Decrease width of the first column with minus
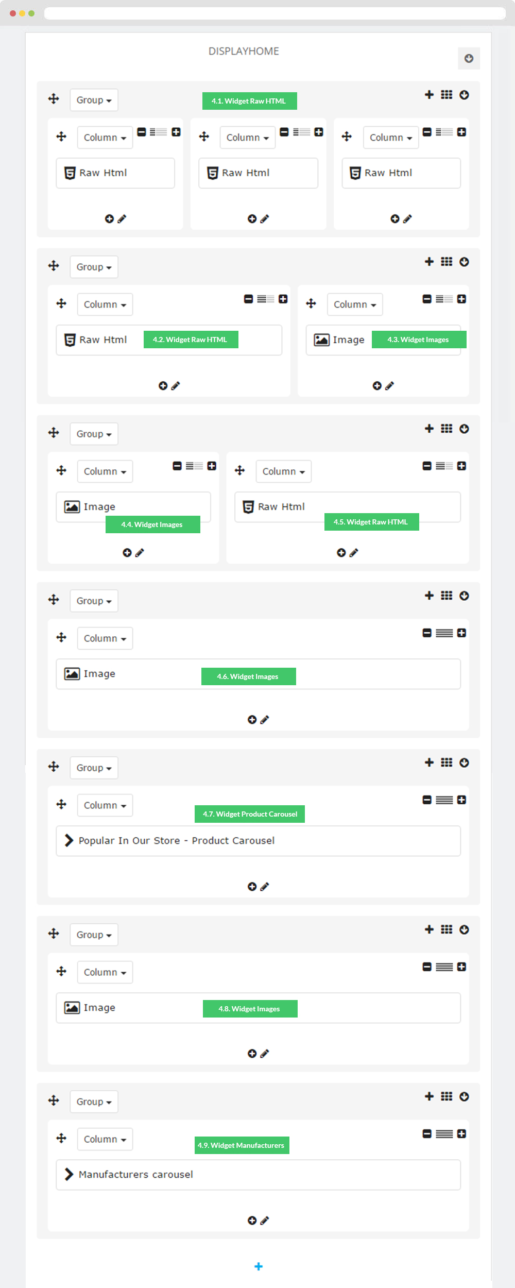This screenshot has height=1288, width=515. tap(142, 132)
